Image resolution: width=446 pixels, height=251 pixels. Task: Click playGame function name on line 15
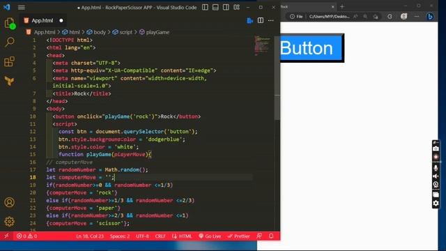pos(98,154)
